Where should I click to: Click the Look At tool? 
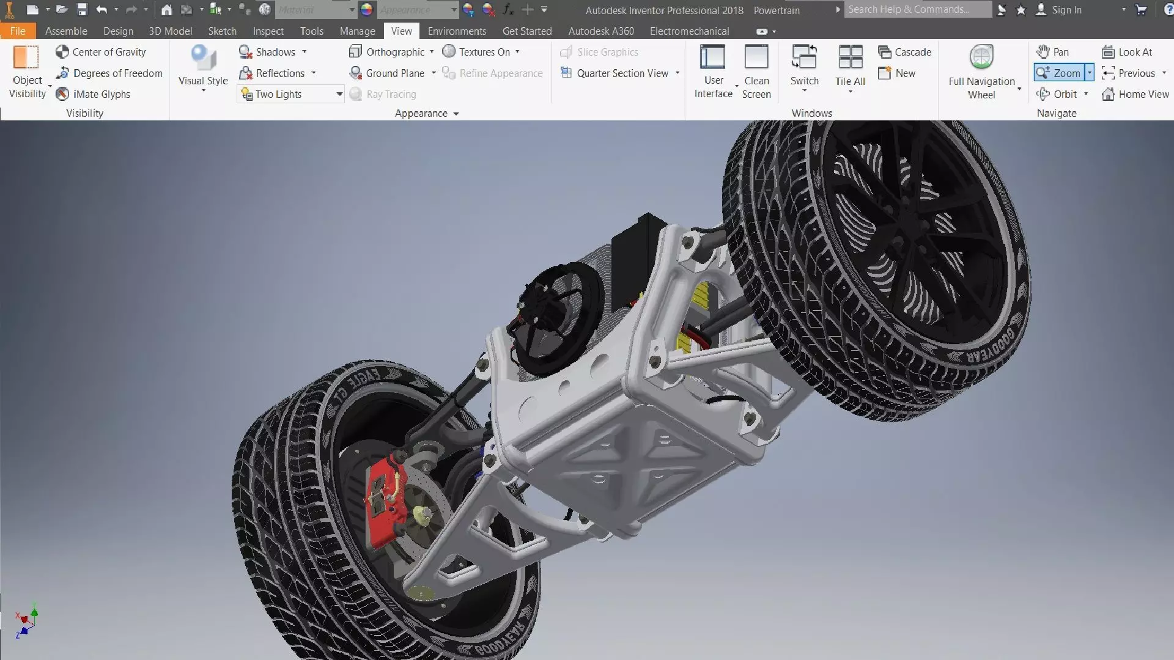click(1127, 52)
